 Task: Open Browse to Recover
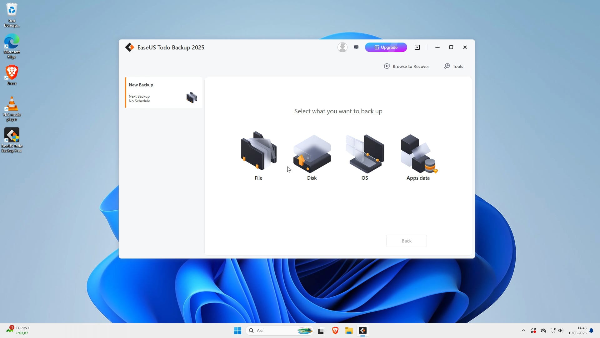point(406,66)
